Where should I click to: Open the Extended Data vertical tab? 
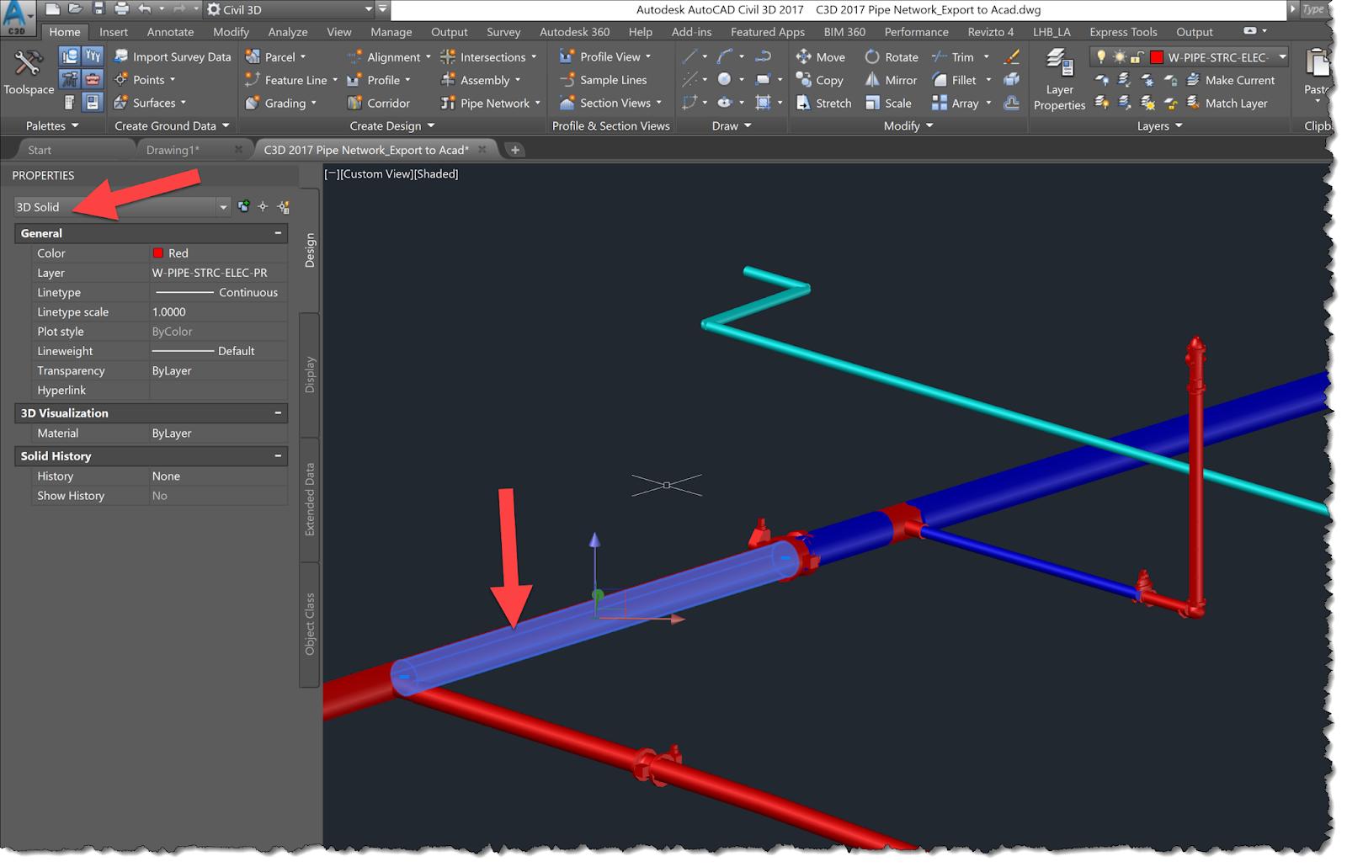click(310, 499)
